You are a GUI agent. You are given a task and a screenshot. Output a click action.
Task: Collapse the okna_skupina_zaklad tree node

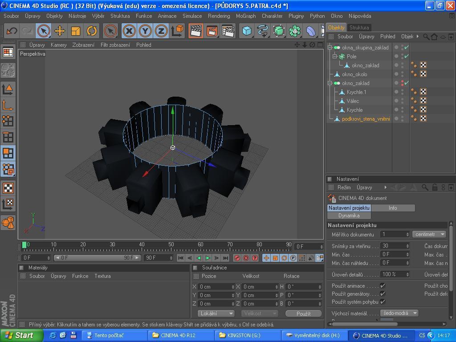pos(330,47)
